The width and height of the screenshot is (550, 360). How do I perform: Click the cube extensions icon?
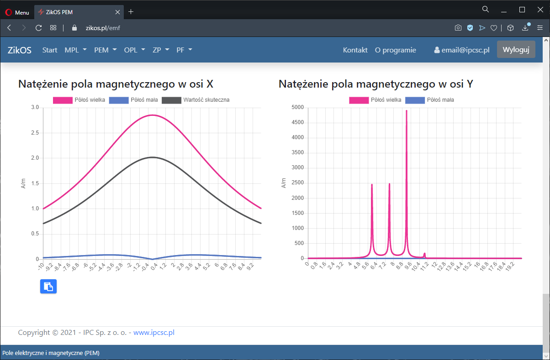pos(511,28)
